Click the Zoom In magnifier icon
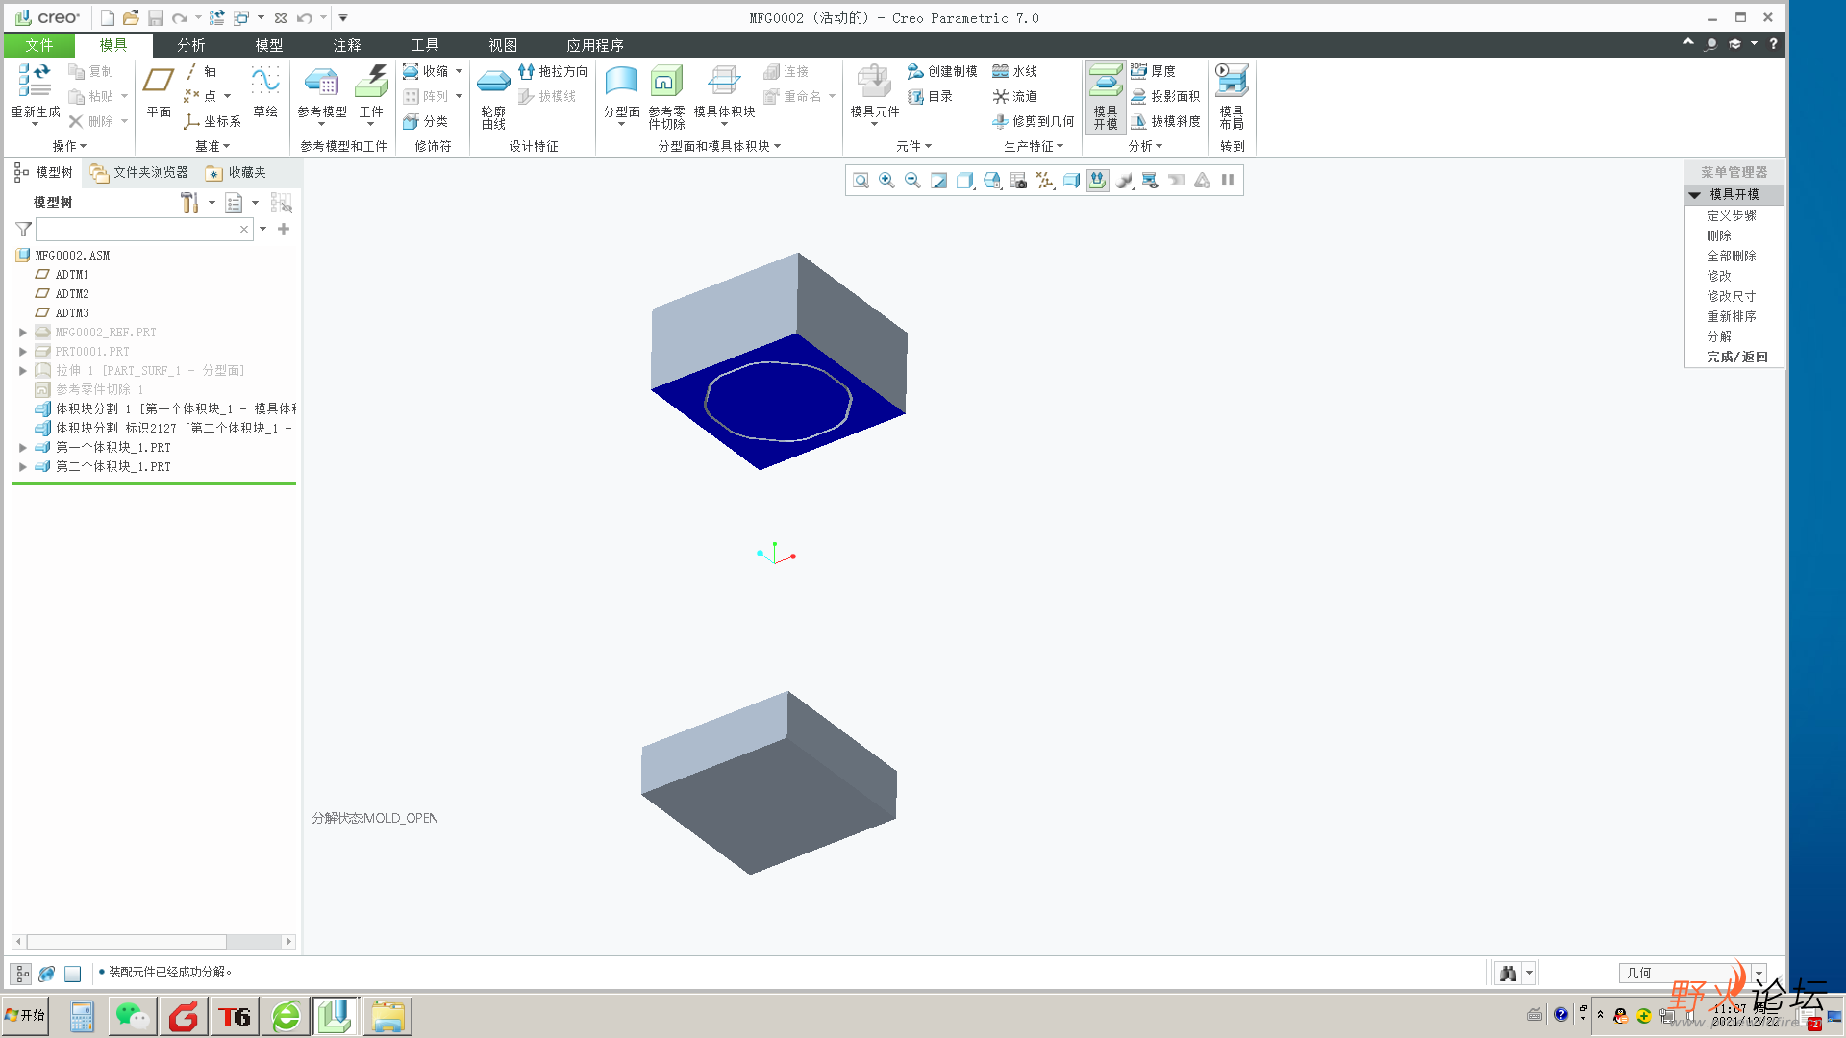1846x1038 pixels. tap(886, 181)
